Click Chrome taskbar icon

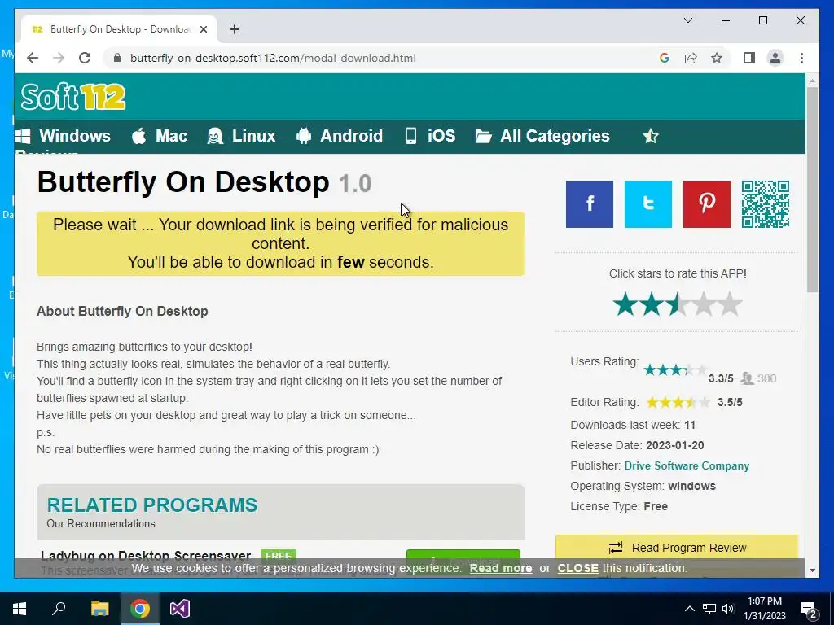[x=140, y=609]
